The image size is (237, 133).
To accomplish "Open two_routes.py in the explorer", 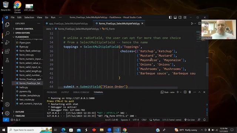I will click(27, 99).
